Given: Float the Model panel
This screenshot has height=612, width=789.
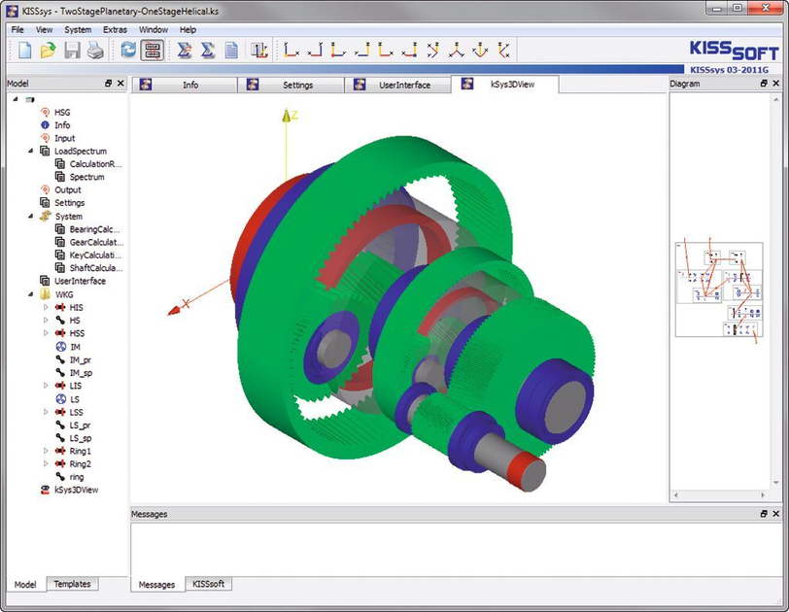Looking at the screenshot, I should tap(108, 84).
